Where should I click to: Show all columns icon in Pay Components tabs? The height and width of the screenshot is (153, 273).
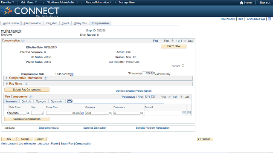tap(70, 101)
